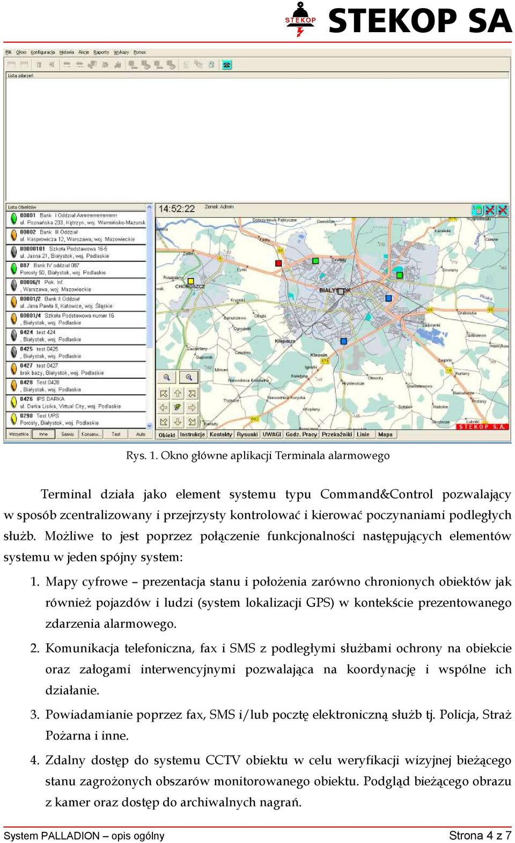The width and height of the screenshot is (515, 843).
Task: Select object 0298 Test UPS row
Action: (76, 419)
